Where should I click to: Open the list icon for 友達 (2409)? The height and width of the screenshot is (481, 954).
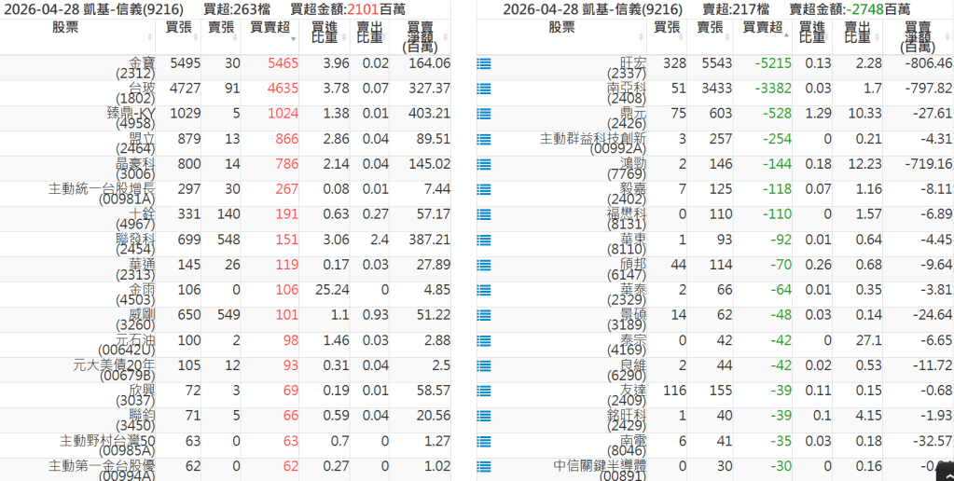[x=483, y=392]
